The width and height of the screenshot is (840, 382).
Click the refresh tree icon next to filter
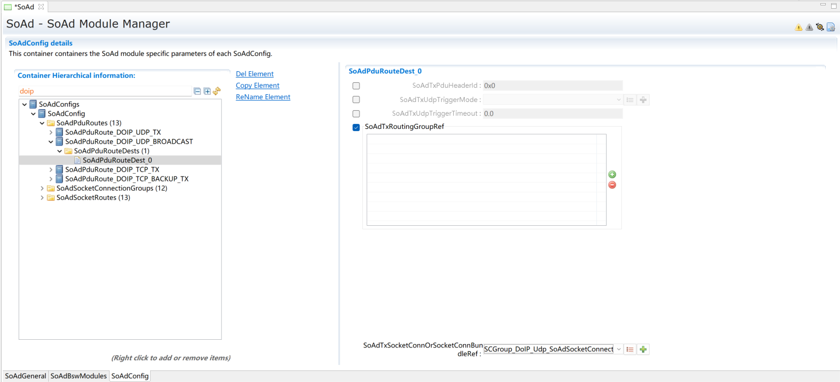[x=217, y=91]
